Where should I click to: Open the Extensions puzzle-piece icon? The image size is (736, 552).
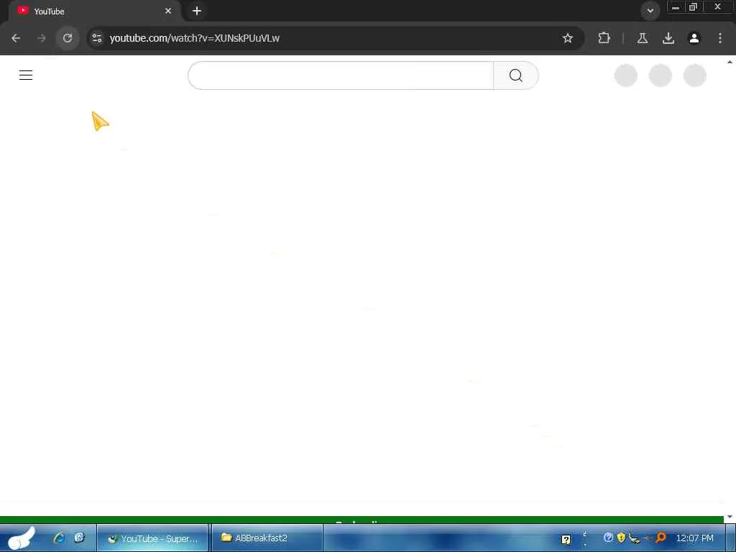604,38
